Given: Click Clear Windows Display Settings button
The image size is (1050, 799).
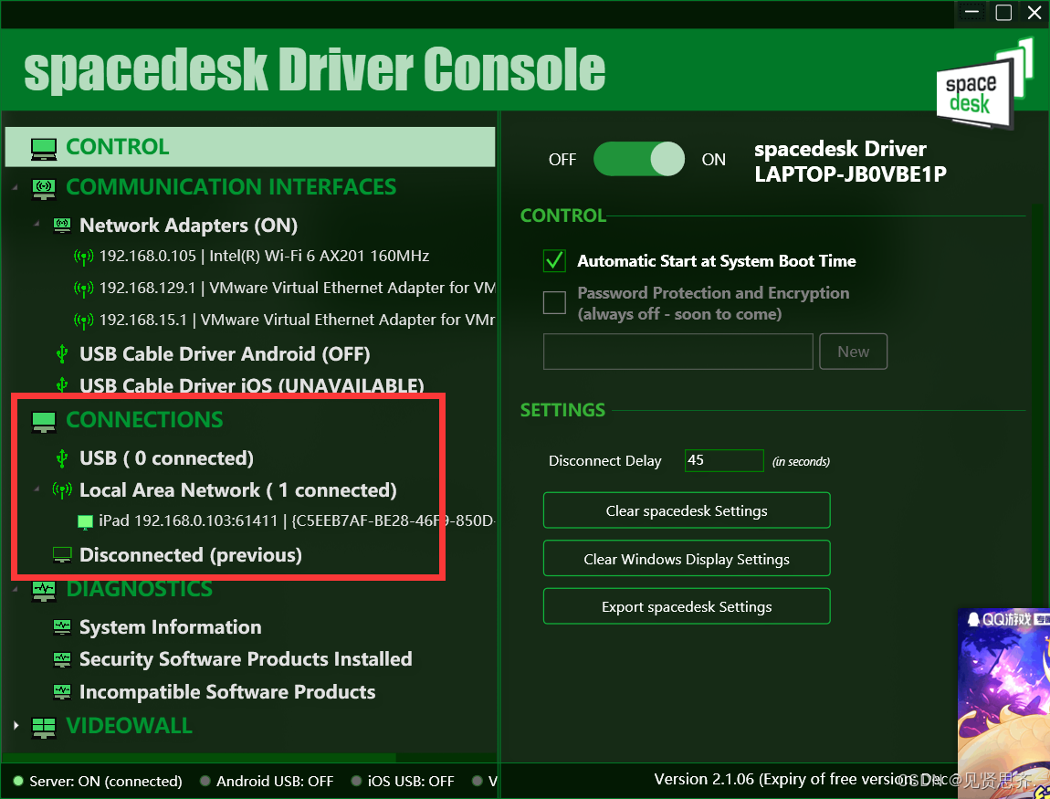Looking at the screenshot, I should (x=687, y=559).
